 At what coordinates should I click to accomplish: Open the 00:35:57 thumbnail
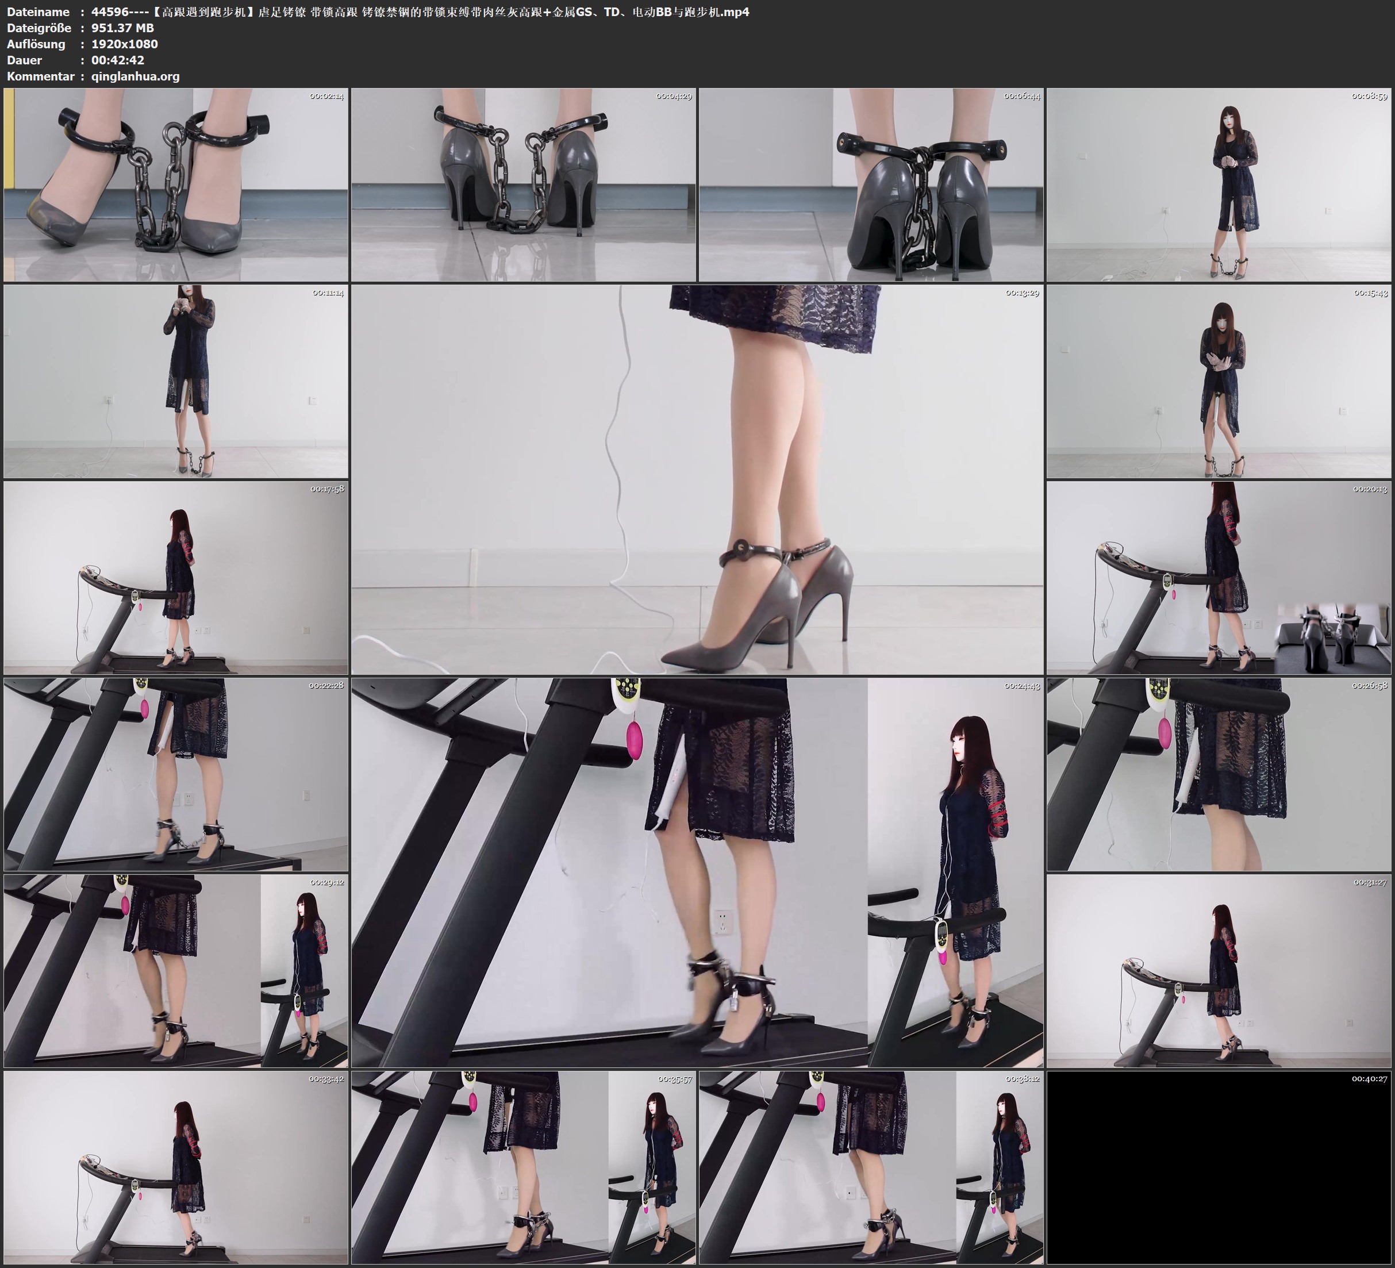click(523, 1167)
